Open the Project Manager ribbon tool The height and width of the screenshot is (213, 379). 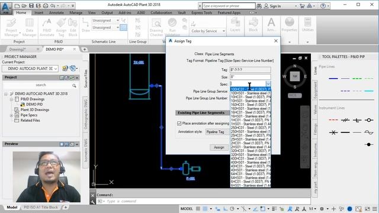(11, 28)
